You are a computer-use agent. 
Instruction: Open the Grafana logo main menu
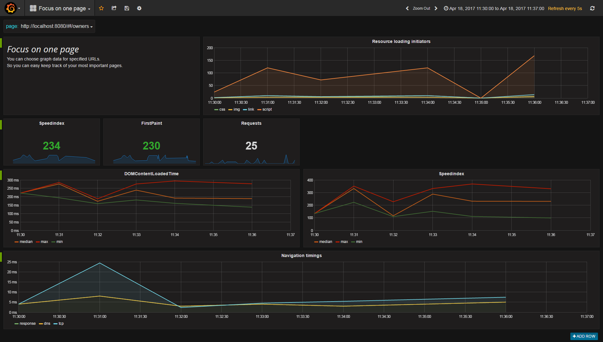[11, 8]
